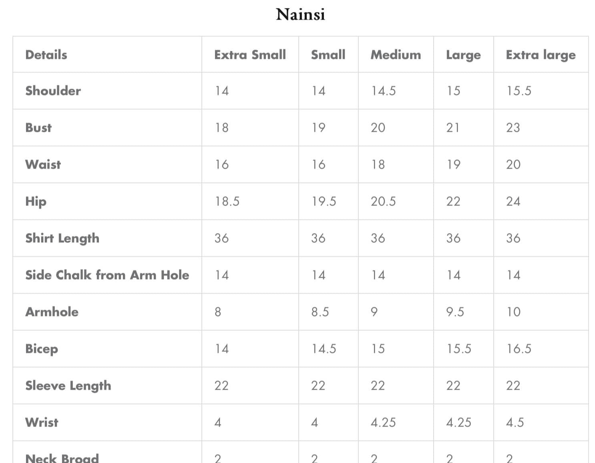The image size is (595, 463).
Task: Select the Medium Hip value 20.5
Action: [x=383, y=201]
